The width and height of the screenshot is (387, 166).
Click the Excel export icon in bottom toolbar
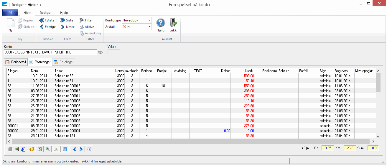[17, 149]
